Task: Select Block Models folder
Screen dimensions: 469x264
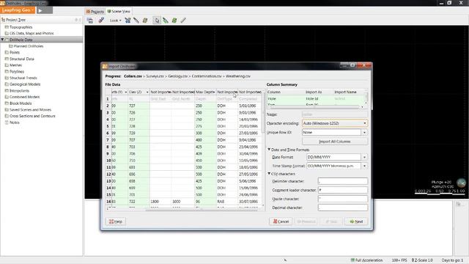Action: (x=21, y=103)
